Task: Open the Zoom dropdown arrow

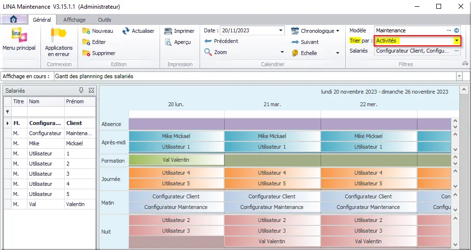Action: pyautogui.click(x=282, y=52)
